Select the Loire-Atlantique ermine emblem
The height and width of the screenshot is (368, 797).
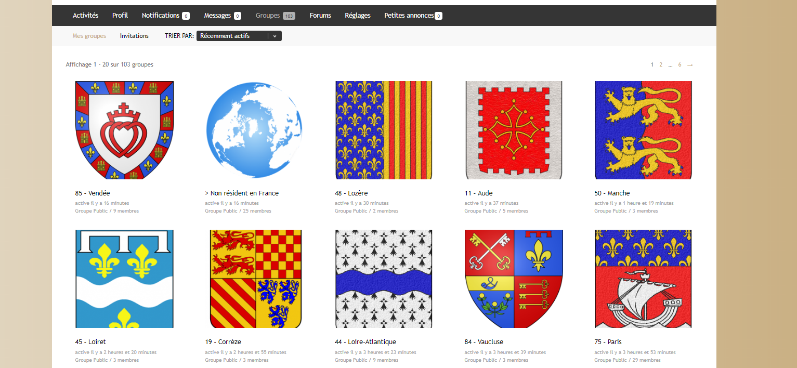click(x=384, y=279)
